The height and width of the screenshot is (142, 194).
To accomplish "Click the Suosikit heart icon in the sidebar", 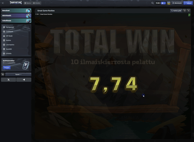I will pyautogui.click(x=4, y=49).
